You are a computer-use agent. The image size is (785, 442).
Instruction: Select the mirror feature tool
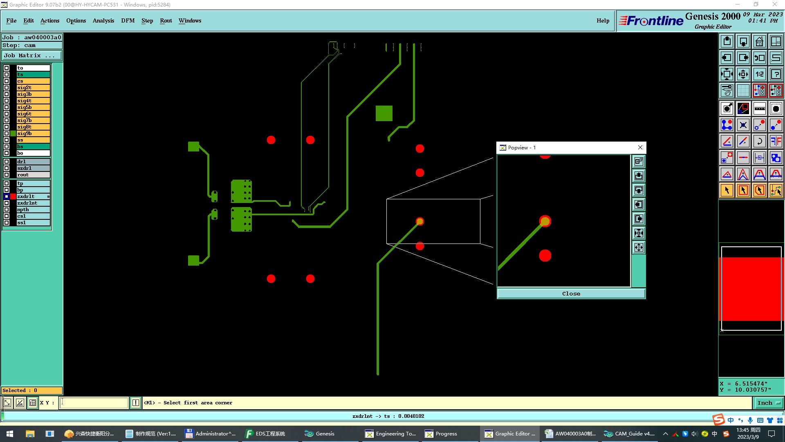click(776, 141)
